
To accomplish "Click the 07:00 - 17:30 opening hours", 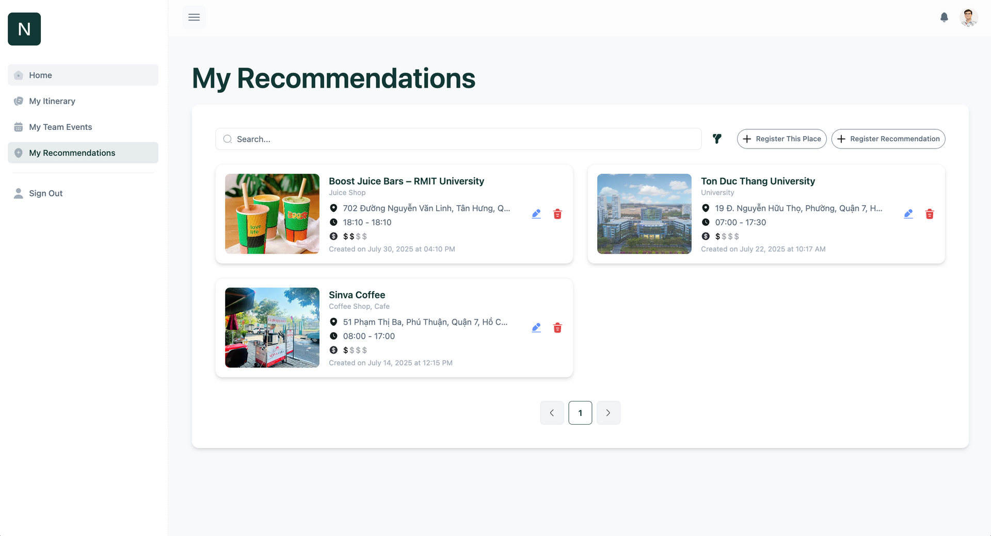I will pos(740,222).
